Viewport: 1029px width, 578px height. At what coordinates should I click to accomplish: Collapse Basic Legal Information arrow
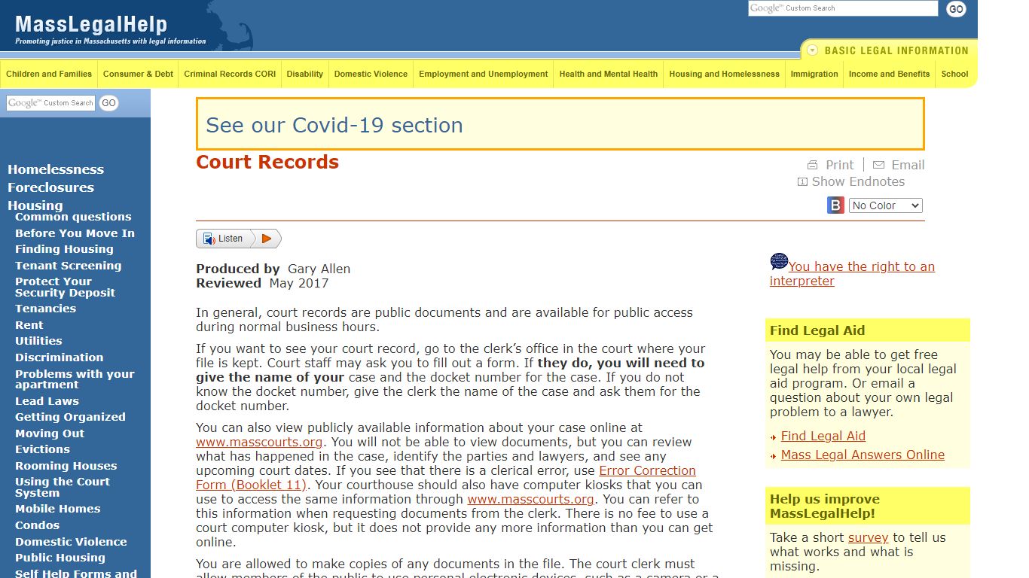[812, 50]
